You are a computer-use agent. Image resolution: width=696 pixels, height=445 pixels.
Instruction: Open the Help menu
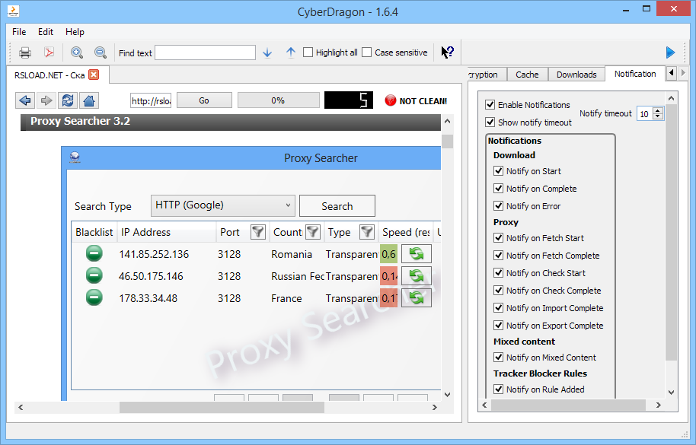(x=75, y=32)
